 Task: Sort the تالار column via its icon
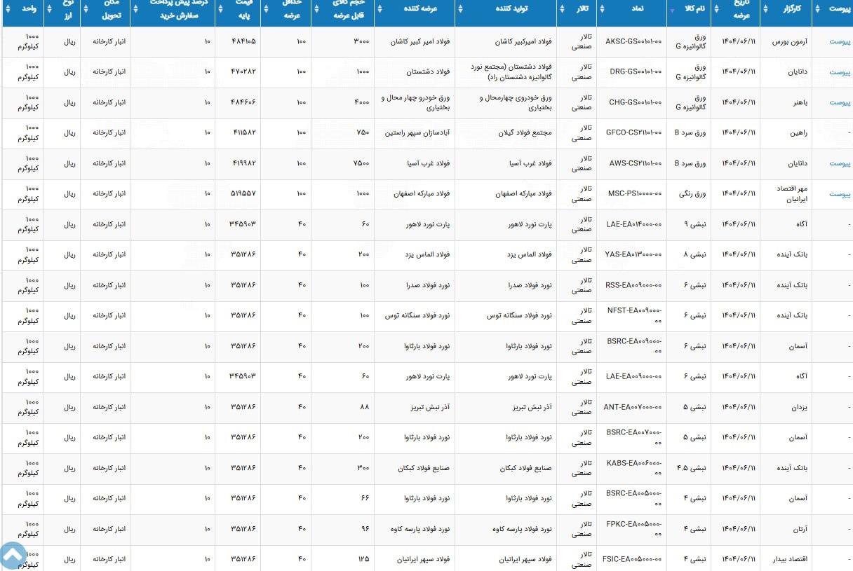(x=563, y=9)
